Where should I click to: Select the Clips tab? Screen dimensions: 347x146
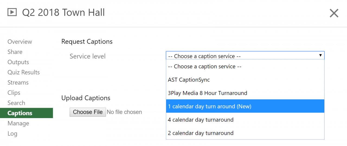[14, 93]
